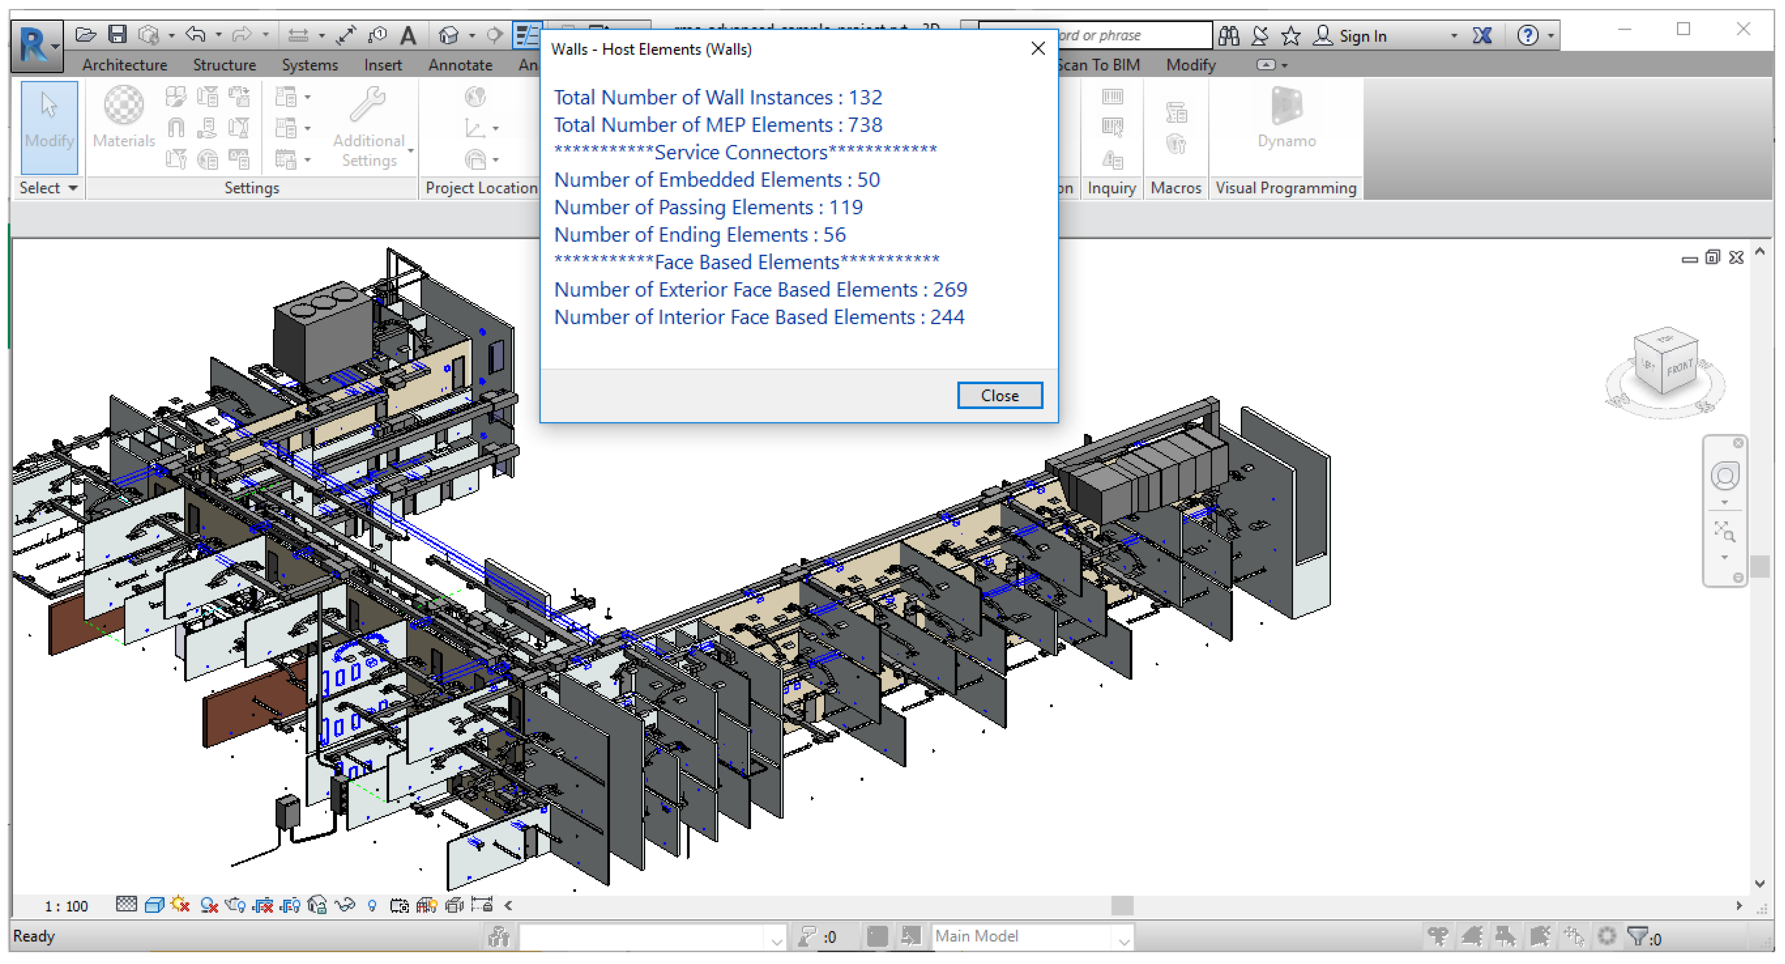Toggle shadows off icon in view bar

(x=209, y=905)
